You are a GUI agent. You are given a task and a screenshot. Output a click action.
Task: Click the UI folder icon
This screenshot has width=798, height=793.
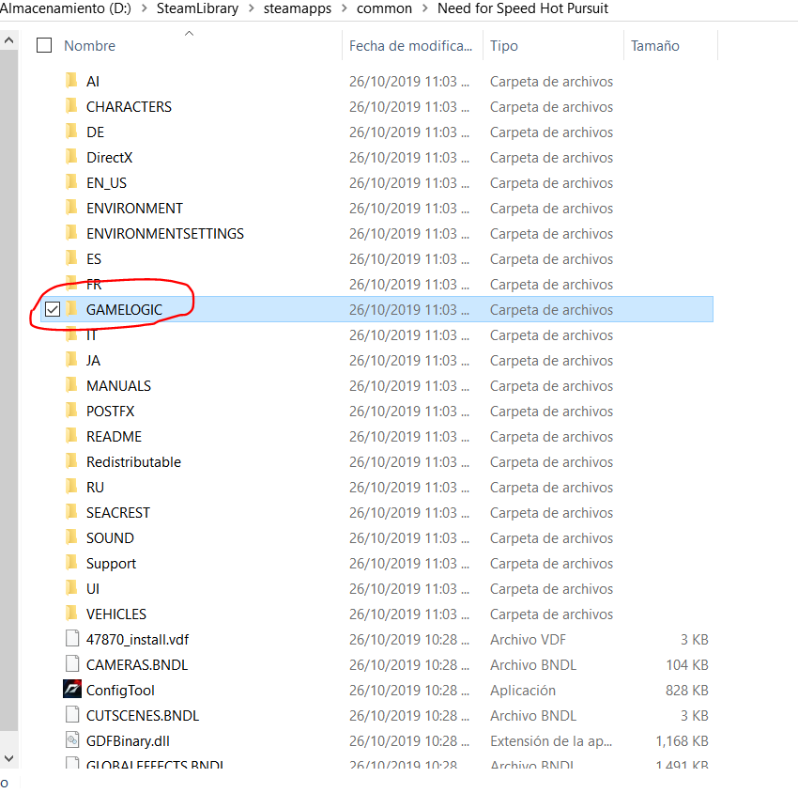click(71, 588)
